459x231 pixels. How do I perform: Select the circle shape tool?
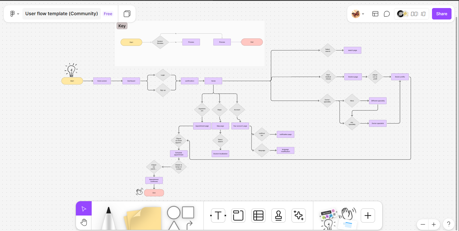pos(174,213)
